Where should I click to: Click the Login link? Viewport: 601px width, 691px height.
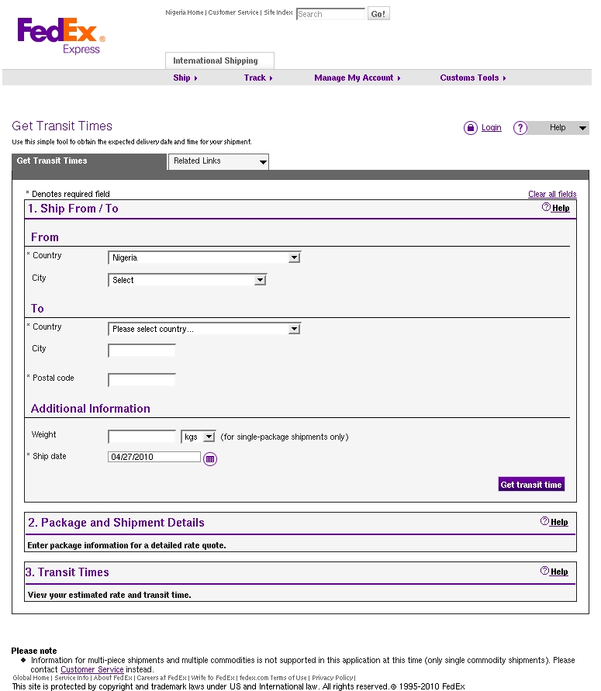tap(492, 127)
